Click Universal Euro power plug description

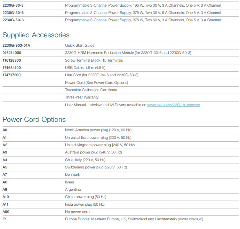[98, 138]
